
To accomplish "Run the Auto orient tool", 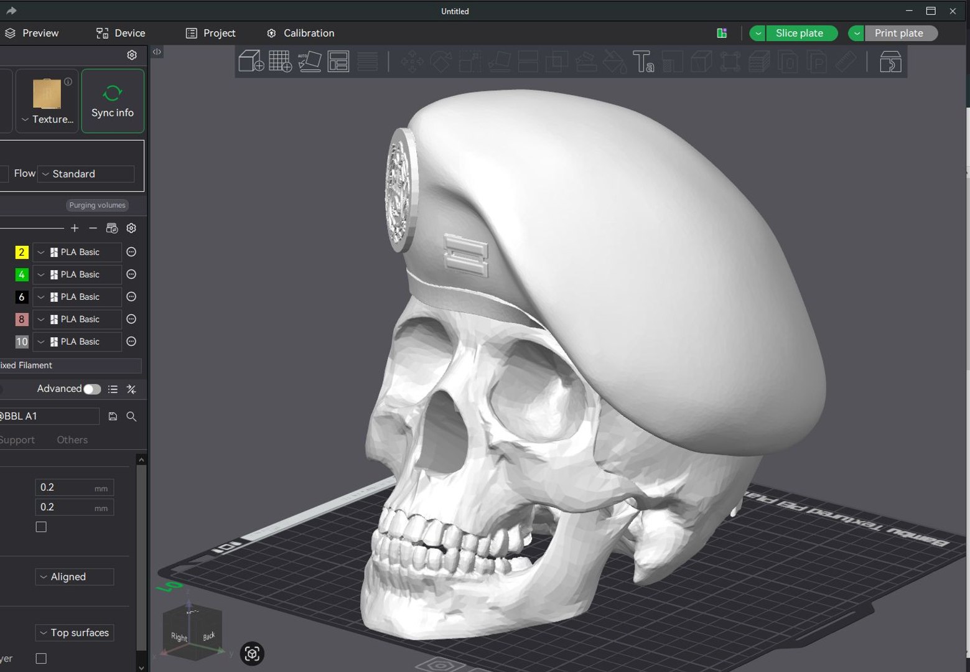I will (x=309, y=61).
